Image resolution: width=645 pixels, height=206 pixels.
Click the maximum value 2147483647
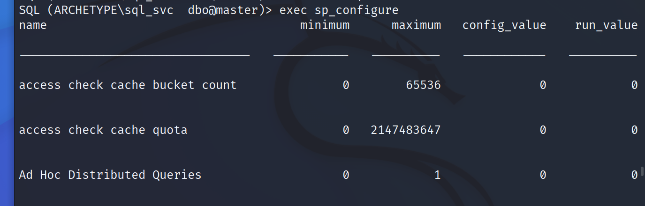[x=406, y=130]
